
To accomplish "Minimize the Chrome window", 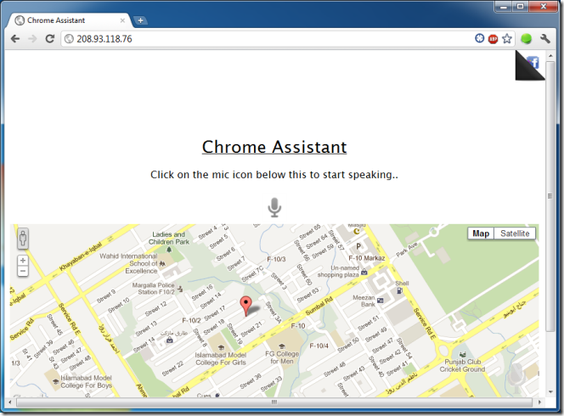I will point(503,7).
